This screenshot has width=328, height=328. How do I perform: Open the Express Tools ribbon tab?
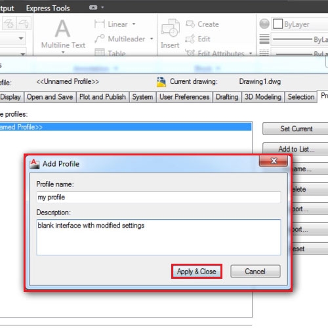click(x=48, y=9)
